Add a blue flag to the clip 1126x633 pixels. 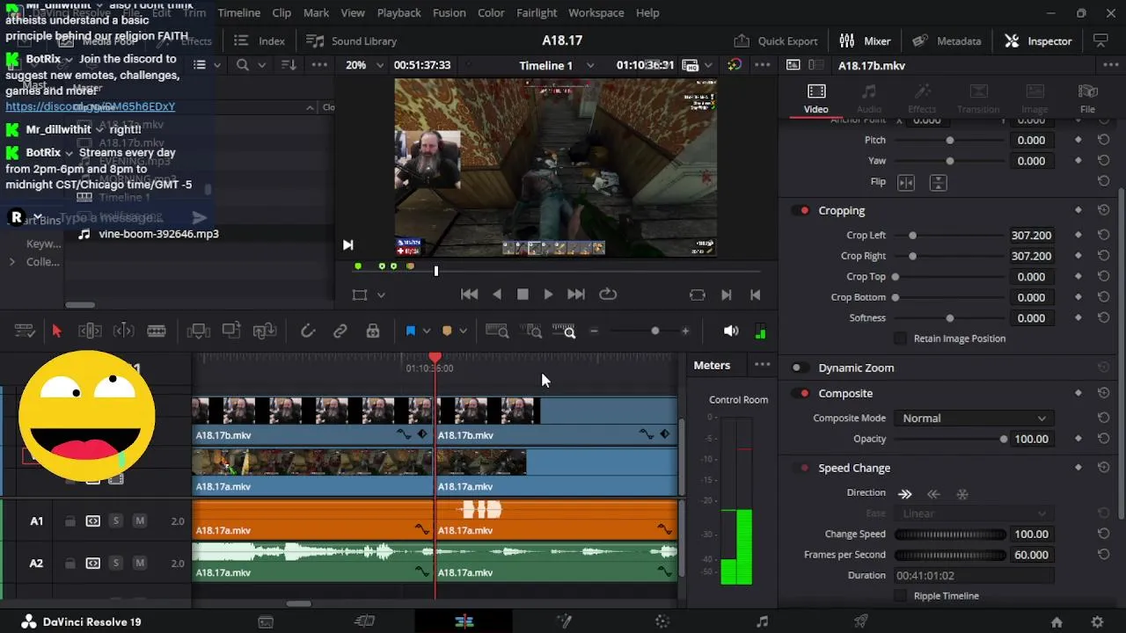tap(410, 331)
